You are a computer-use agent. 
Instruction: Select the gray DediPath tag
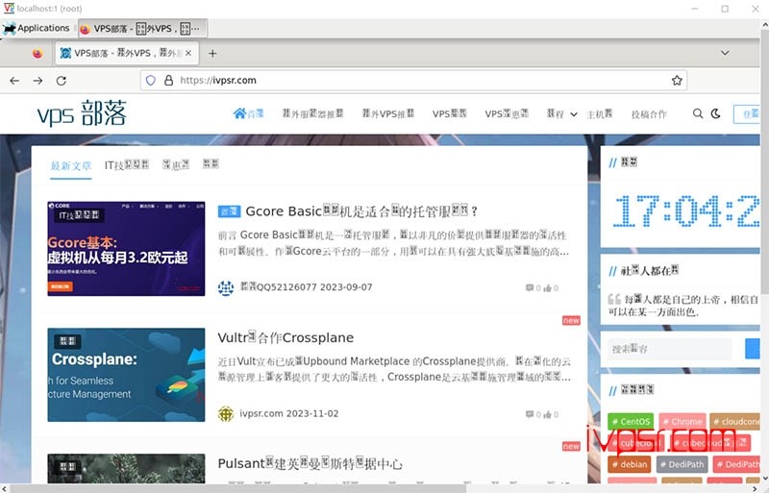tap(682, 464)
